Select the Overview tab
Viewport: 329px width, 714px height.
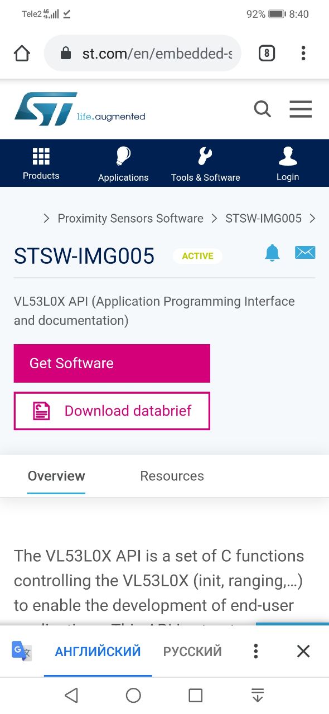coord(56,476)
